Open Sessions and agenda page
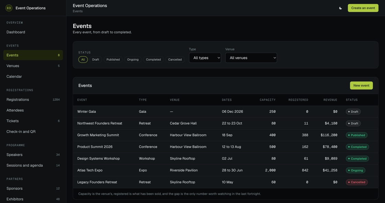The height and width of the screenshot is (203, 385). coord(33,166)
